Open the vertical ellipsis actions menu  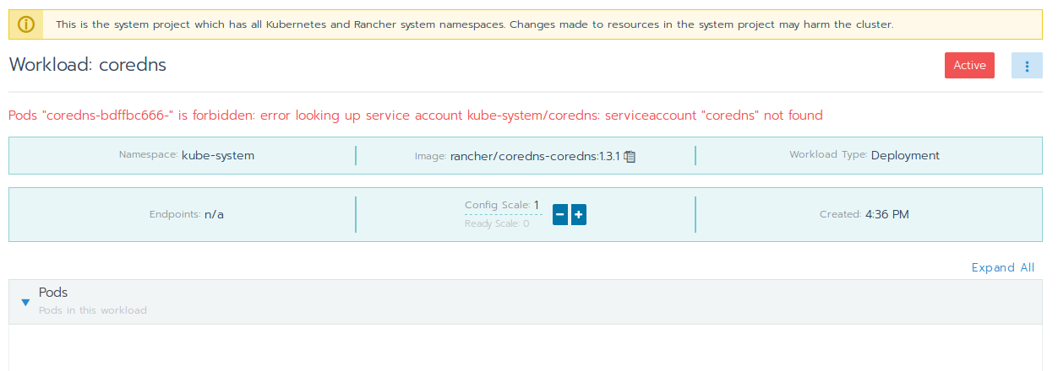1027,66
